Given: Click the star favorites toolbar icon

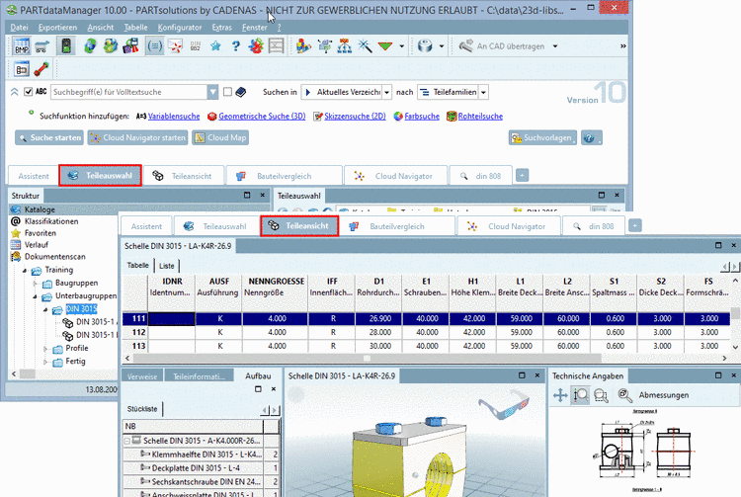Looking at the screenshot, I should tap(215, 46).
